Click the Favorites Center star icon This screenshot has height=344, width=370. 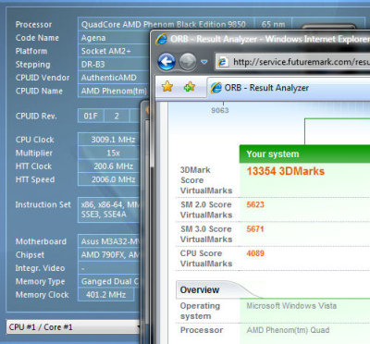point(167,87)
